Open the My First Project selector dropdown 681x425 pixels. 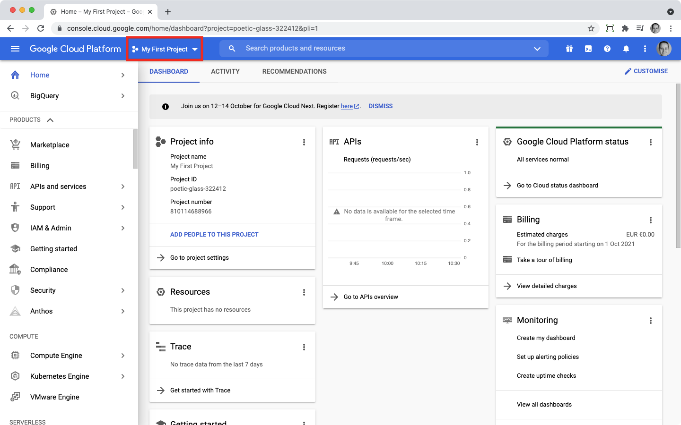click(x=165, y=49)
